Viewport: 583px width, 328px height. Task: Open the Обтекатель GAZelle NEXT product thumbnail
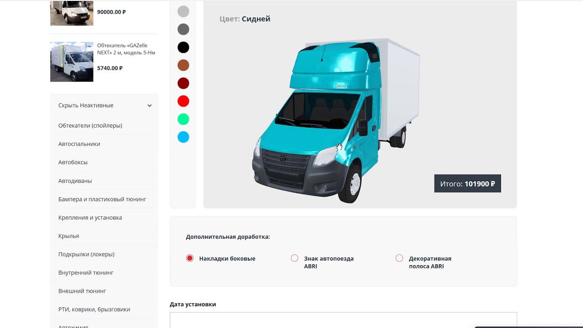tap(72, 62)
